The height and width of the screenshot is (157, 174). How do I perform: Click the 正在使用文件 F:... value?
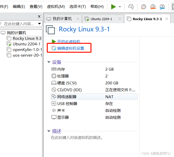120,90
